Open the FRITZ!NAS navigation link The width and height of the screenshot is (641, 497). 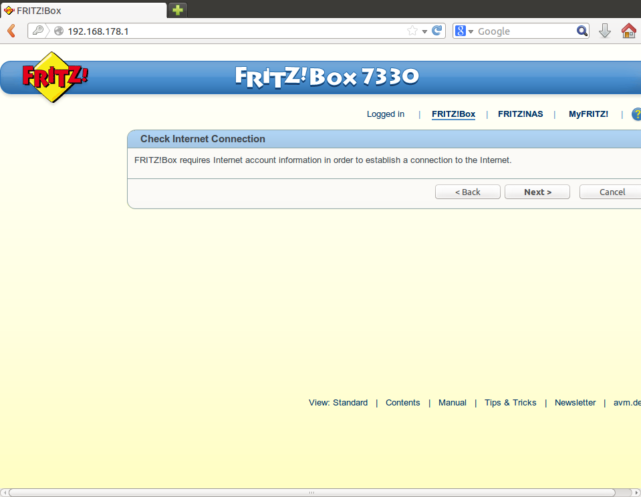click(521, 114)
